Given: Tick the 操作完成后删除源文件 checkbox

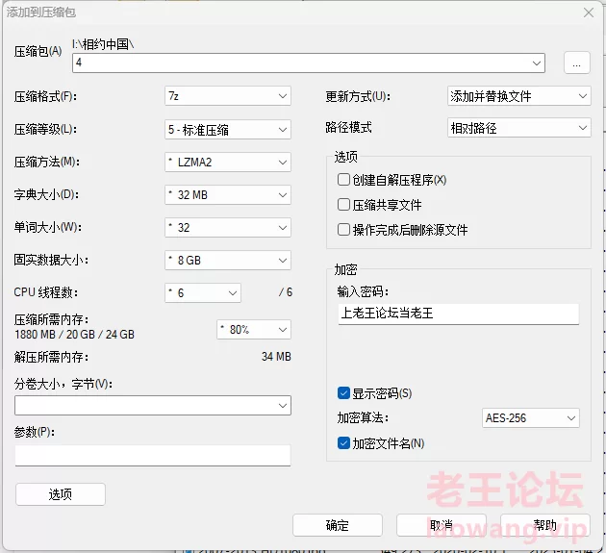Looking at the screenshot, I should point(343,230).
